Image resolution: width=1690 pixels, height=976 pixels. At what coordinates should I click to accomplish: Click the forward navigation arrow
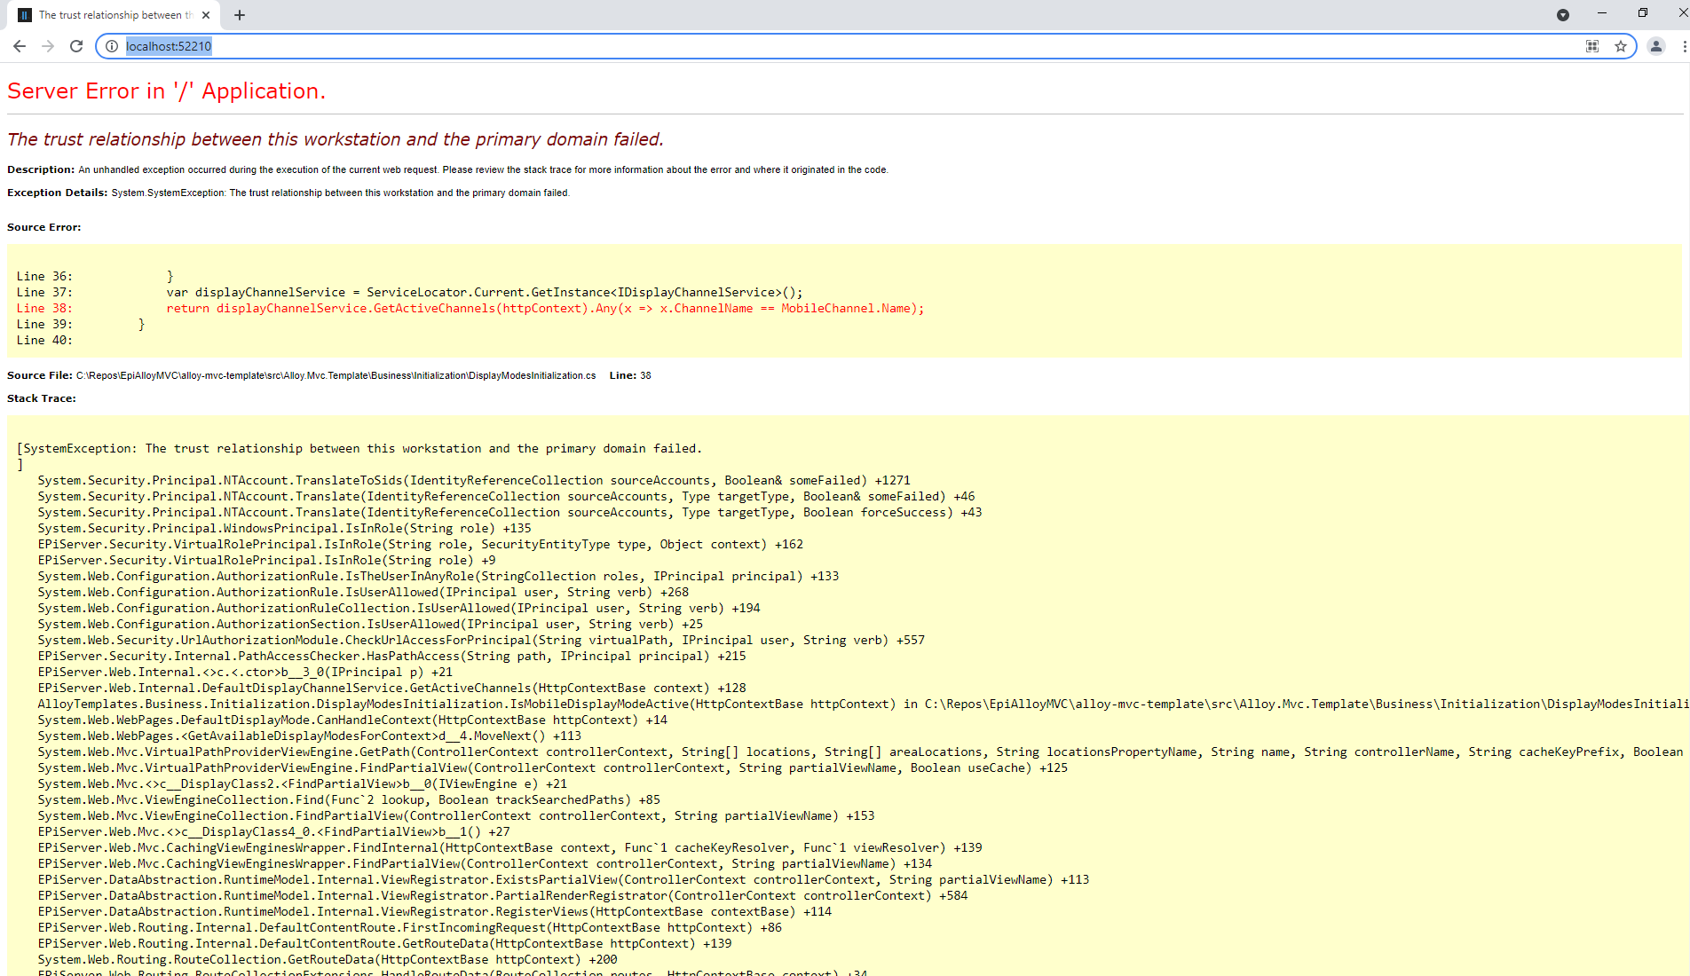click(x=47, y=46)
